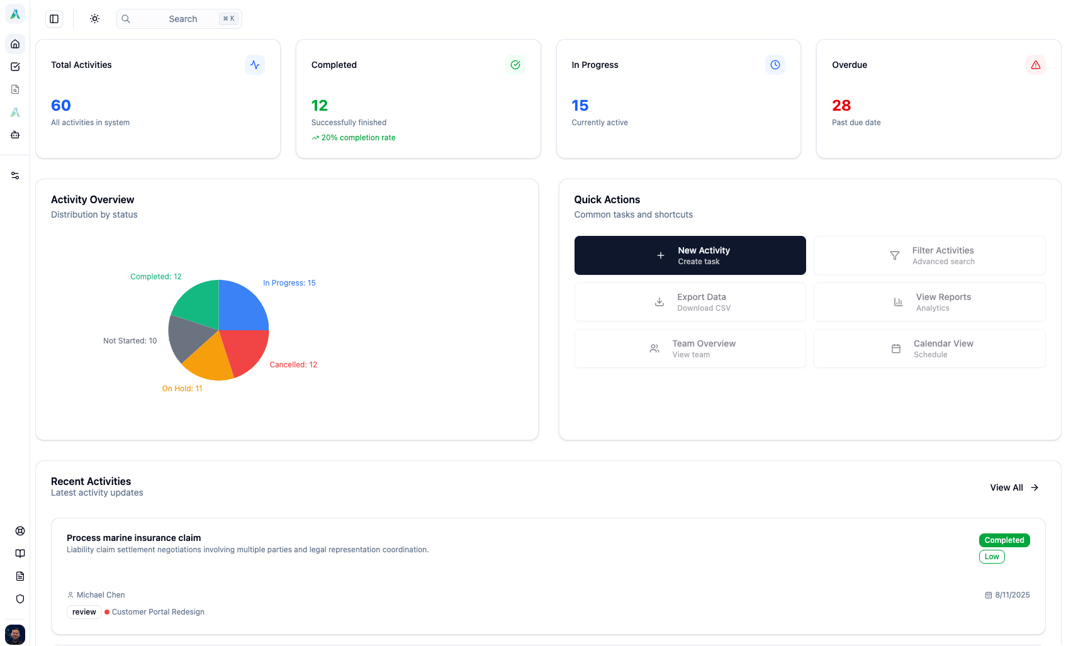Open the Calendar View schedule
The height and width of the screenshot is (646, 1066).
929,348
